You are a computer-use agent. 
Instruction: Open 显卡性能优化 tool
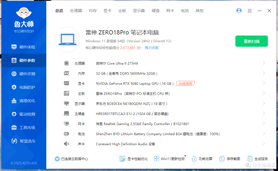134,159
